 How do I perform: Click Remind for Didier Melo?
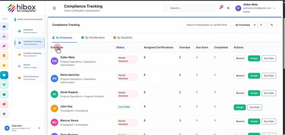pos(240,58)
